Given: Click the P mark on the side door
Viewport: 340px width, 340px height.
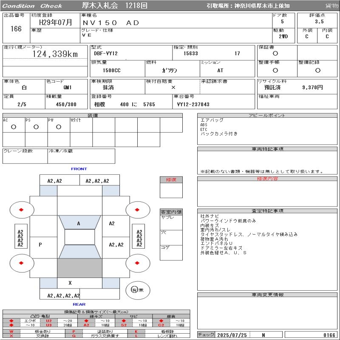Looking at the screenshot, I should tap(40, 245).
